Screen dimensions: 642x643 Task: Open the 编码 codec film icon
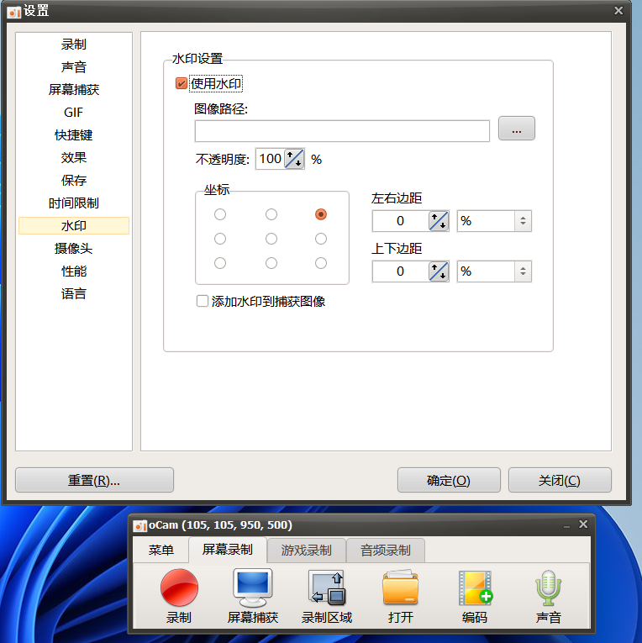coord(475,588)
